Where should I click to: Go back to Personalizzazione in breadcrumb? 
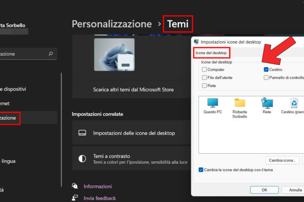pyautogui.click(x=112, y=24)
